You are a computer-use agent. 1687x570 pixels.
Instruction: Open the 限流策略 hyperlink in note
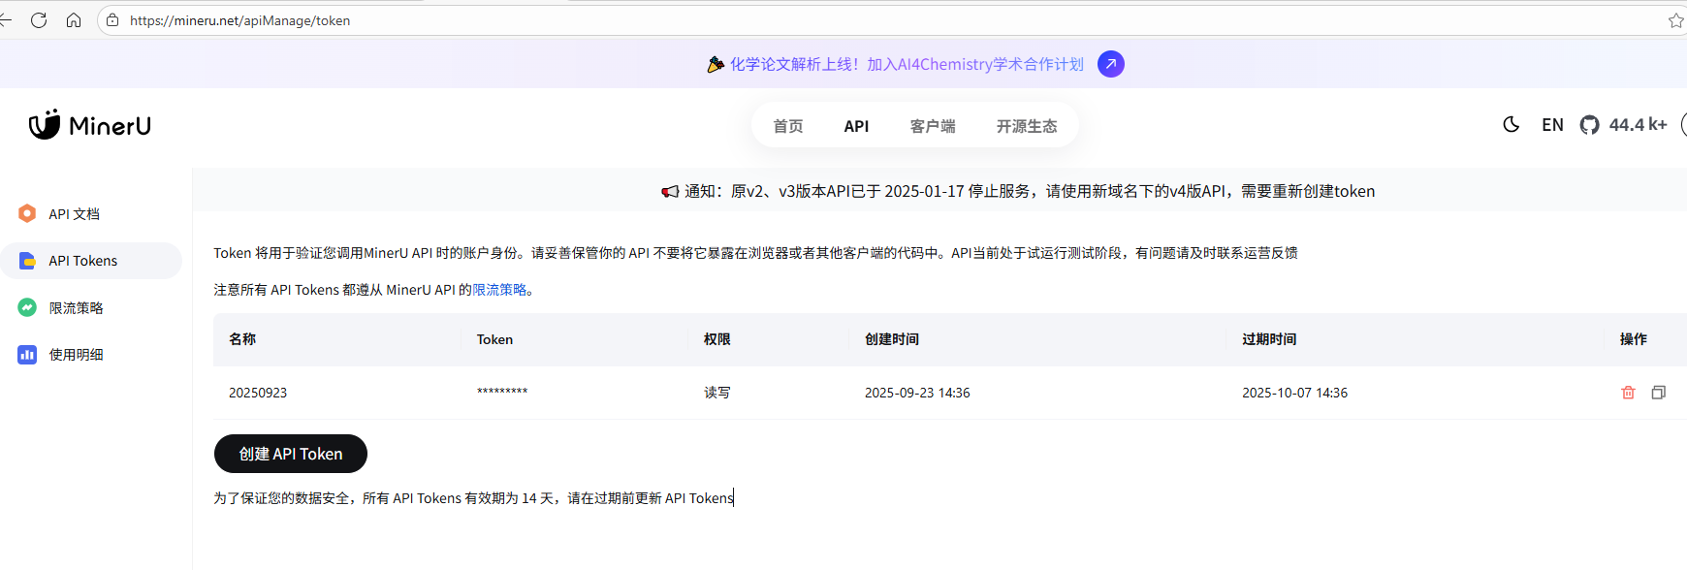[499, 290]
